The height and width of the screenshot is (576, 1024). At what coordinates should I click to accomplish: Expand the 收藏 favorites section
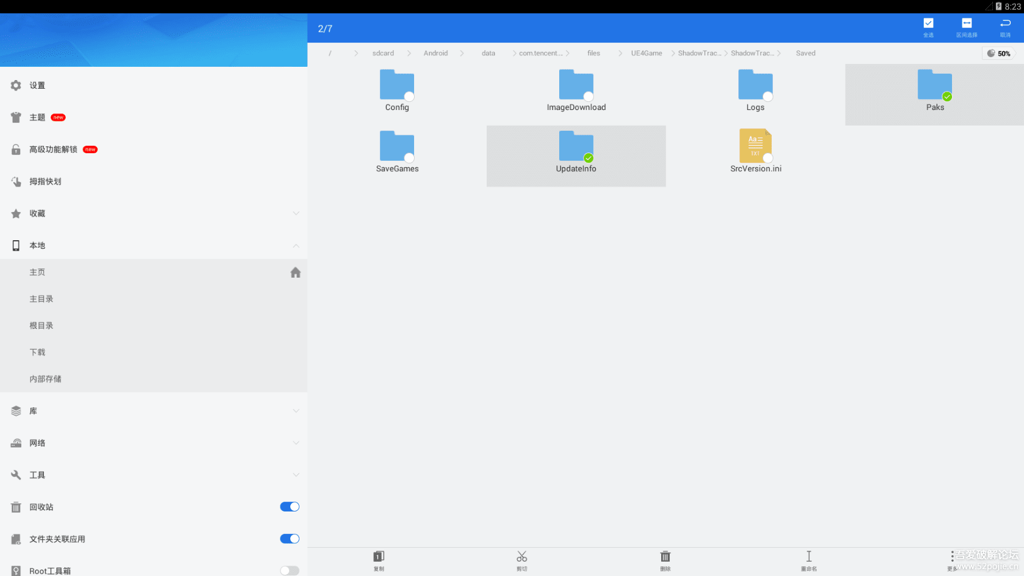click(296, 214)
